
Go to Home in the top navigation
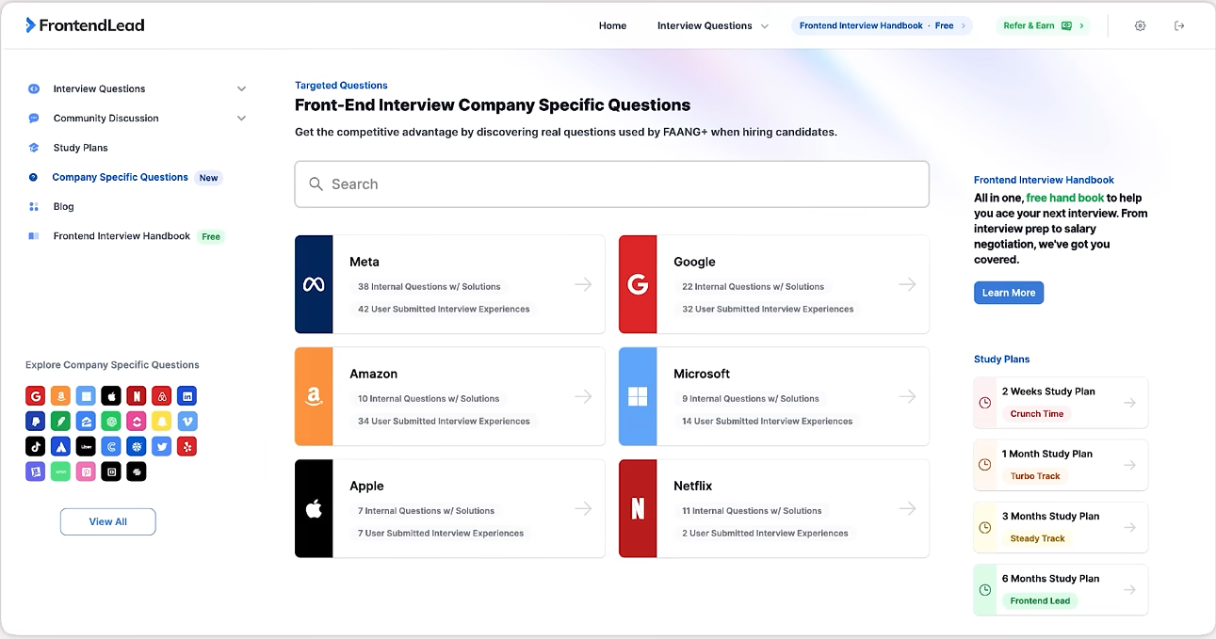coord(612,25)
